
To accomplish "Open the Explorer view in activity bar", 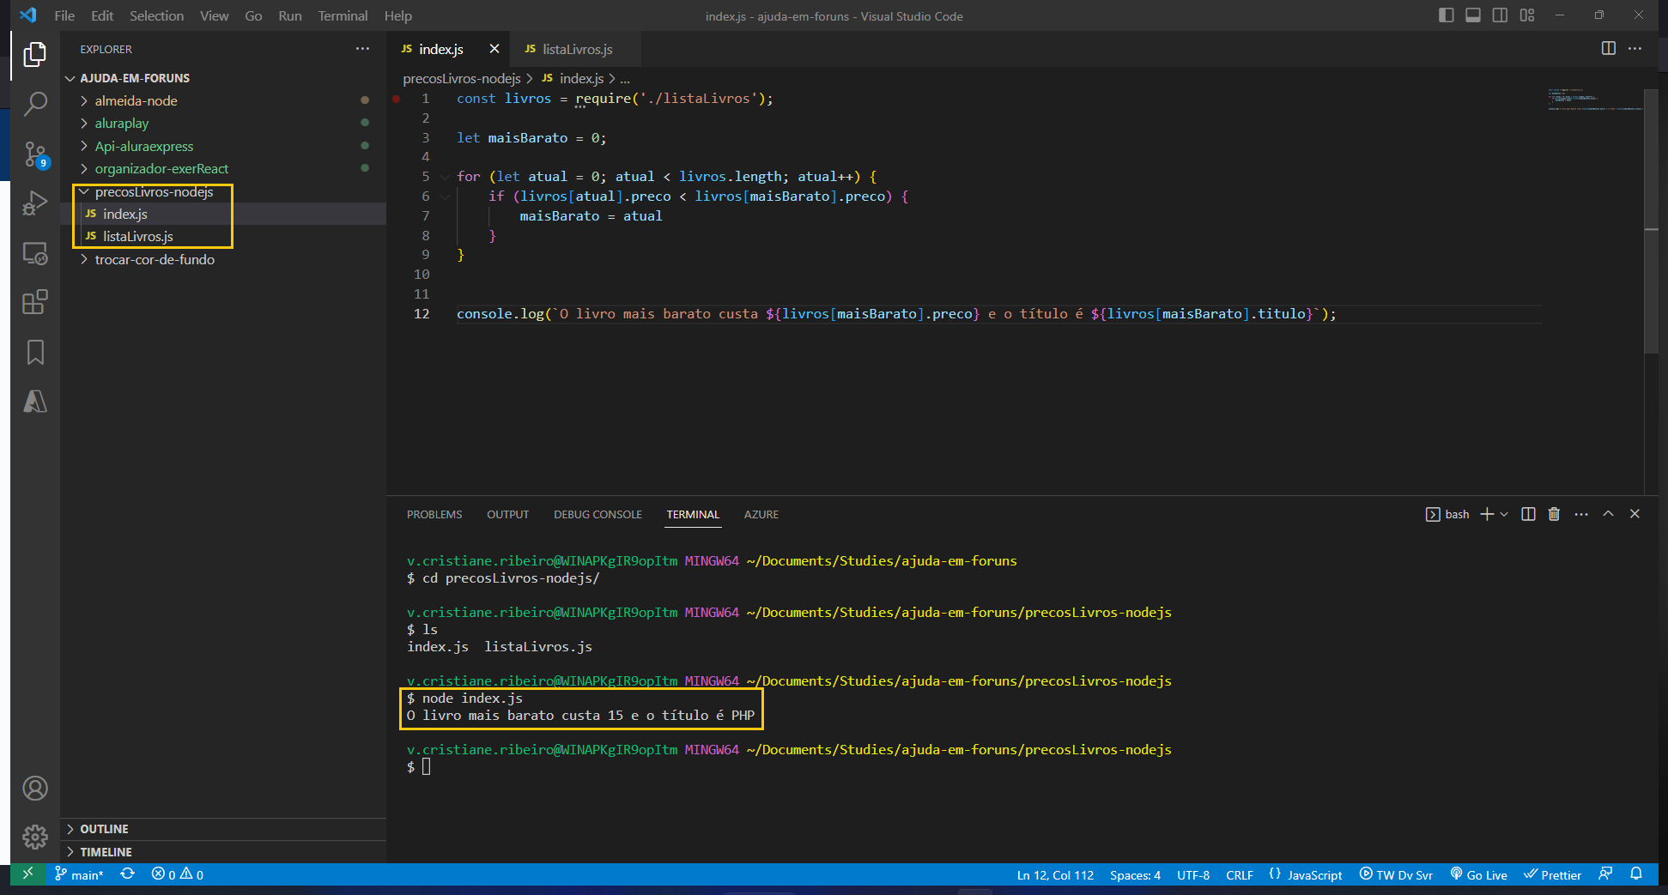I will [35, 55].
